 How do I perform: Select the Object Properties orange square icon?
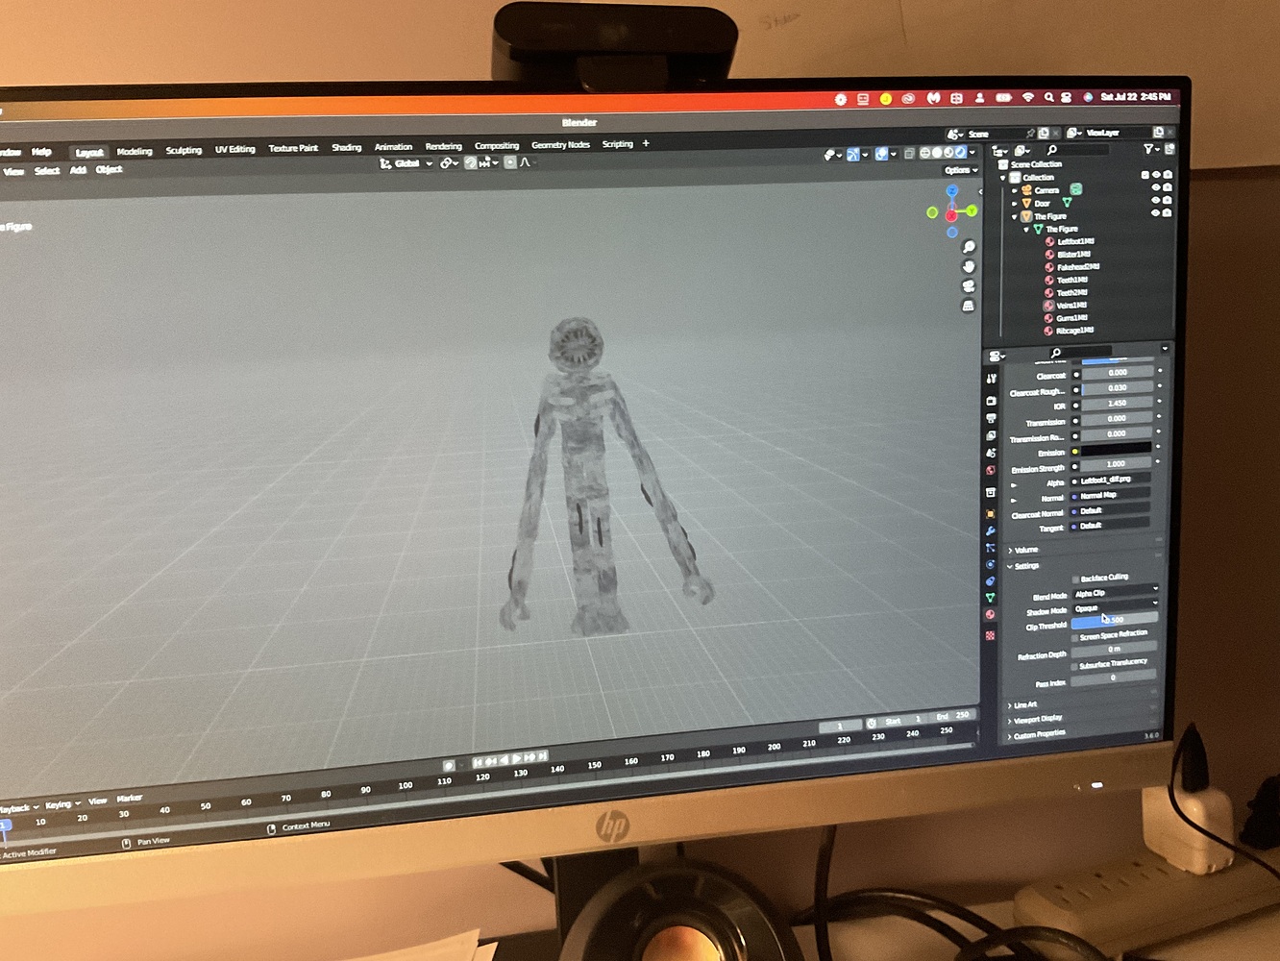[x=991, y=511]
